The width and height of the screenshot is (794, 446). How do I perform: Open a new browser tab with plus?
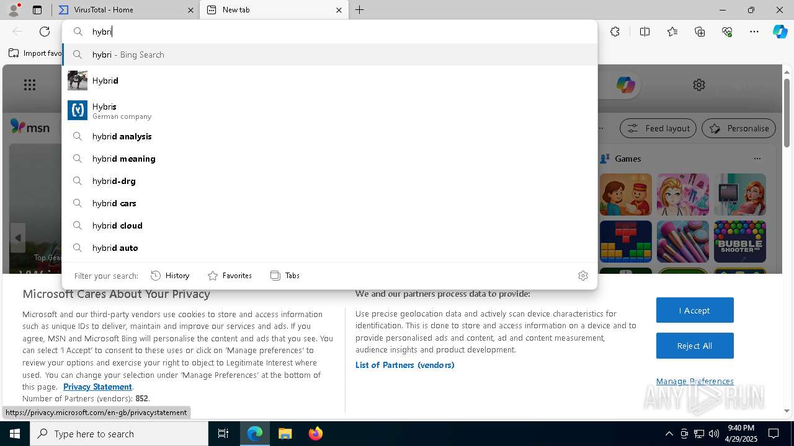pos(360,10)
